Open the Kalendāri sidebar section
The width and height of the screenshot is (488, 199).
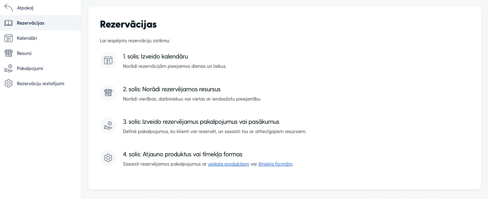(27, 38)
